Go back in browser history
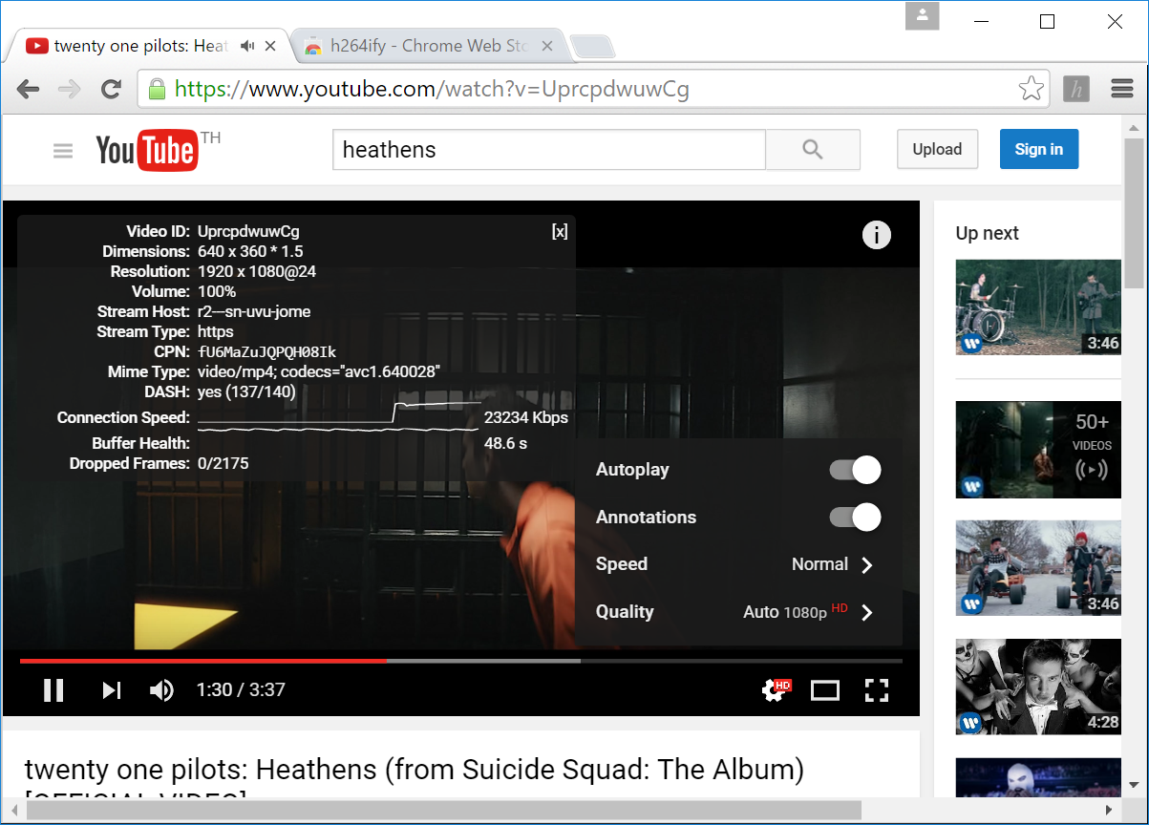Screen dimensions: 1149x825 [x=28, y=89]
